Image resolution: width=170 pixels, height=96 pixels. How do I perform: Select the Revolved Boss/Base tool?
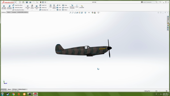[10, 7]
